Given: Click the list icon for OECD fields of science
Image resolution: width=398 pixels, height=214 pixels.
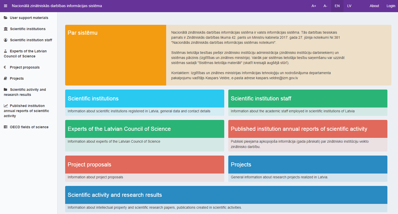Looking at the screenshot, I should (x=6, y=127).
